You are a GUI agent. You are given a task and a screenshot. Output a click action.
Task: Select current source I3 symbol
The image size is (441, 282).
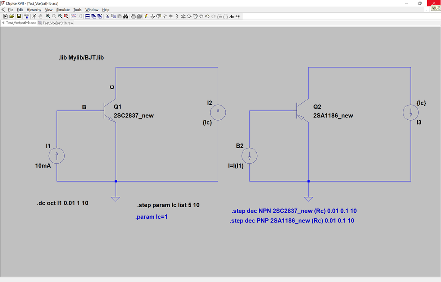[410, 112]
